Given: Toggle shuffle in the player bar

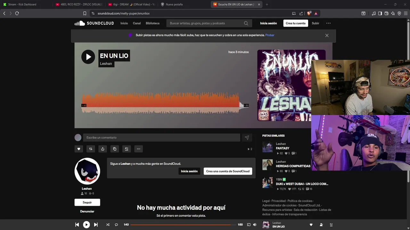Looking at the screenshot, I should click(108, 225).
